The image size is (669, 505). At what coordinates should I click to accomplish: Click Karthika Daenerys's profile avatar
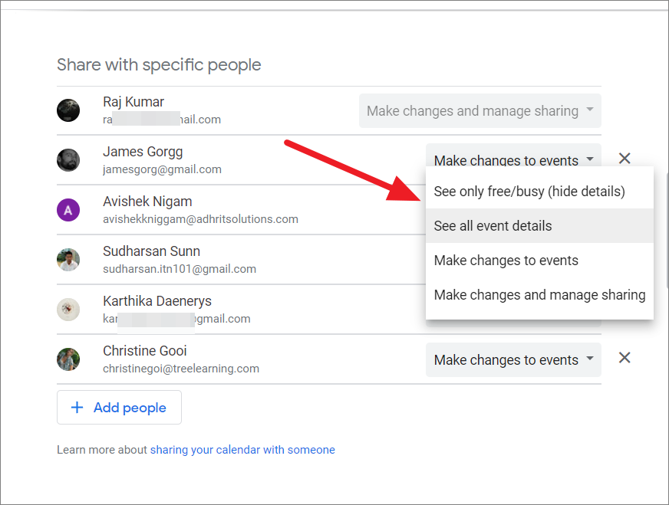click(68, 310)
